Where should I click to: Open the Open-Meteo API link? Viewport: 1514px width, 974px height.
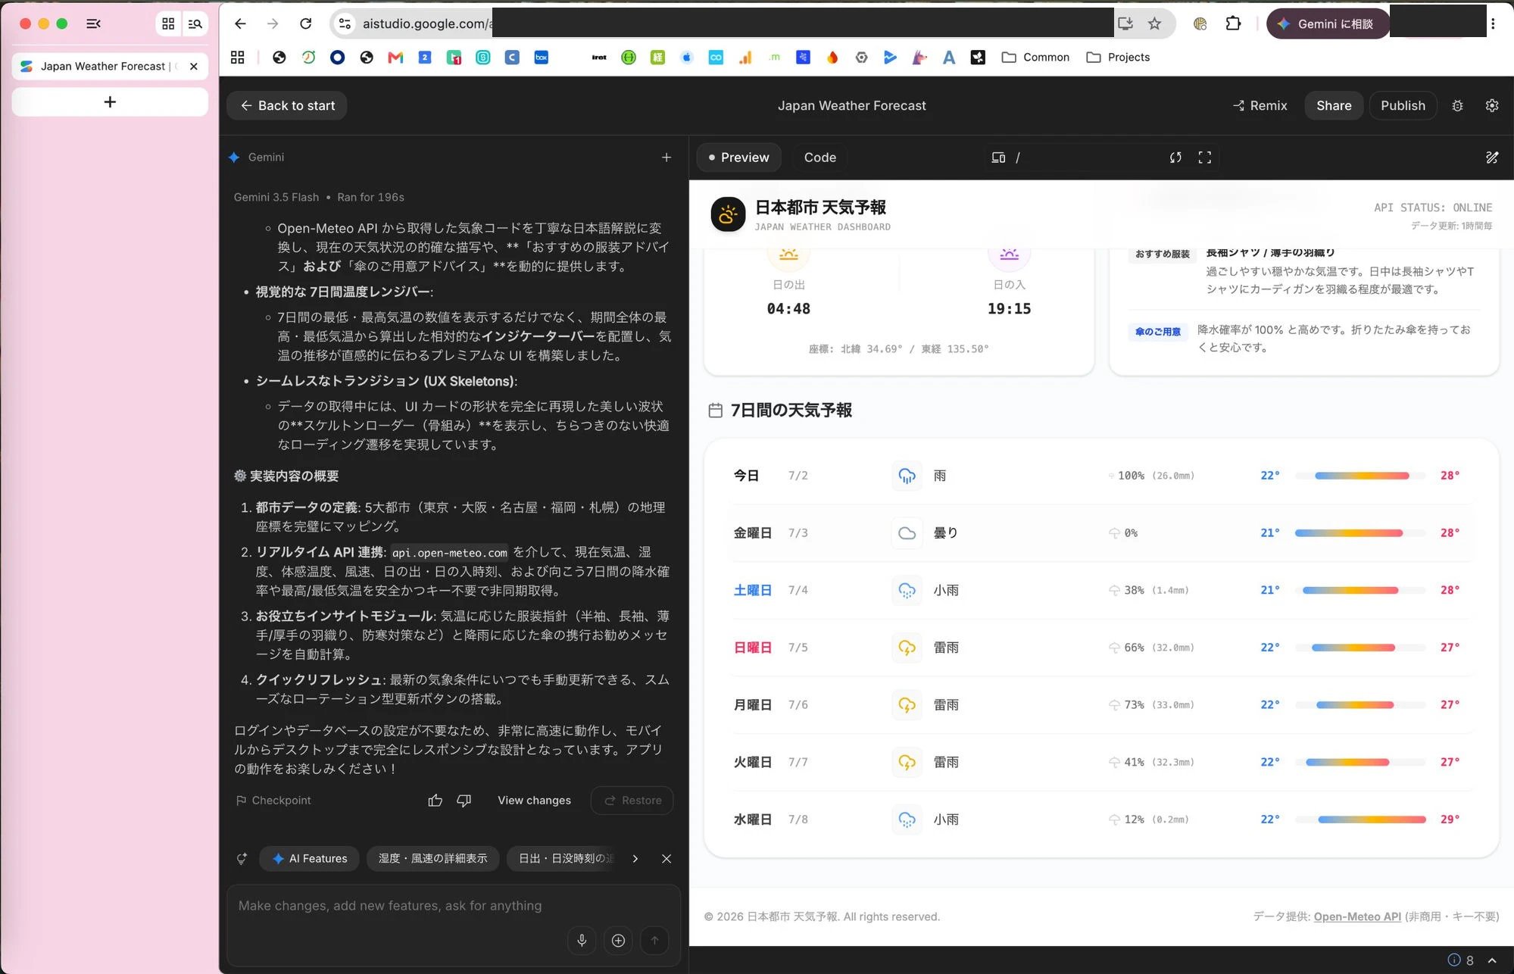click(x=1357, y=916)
